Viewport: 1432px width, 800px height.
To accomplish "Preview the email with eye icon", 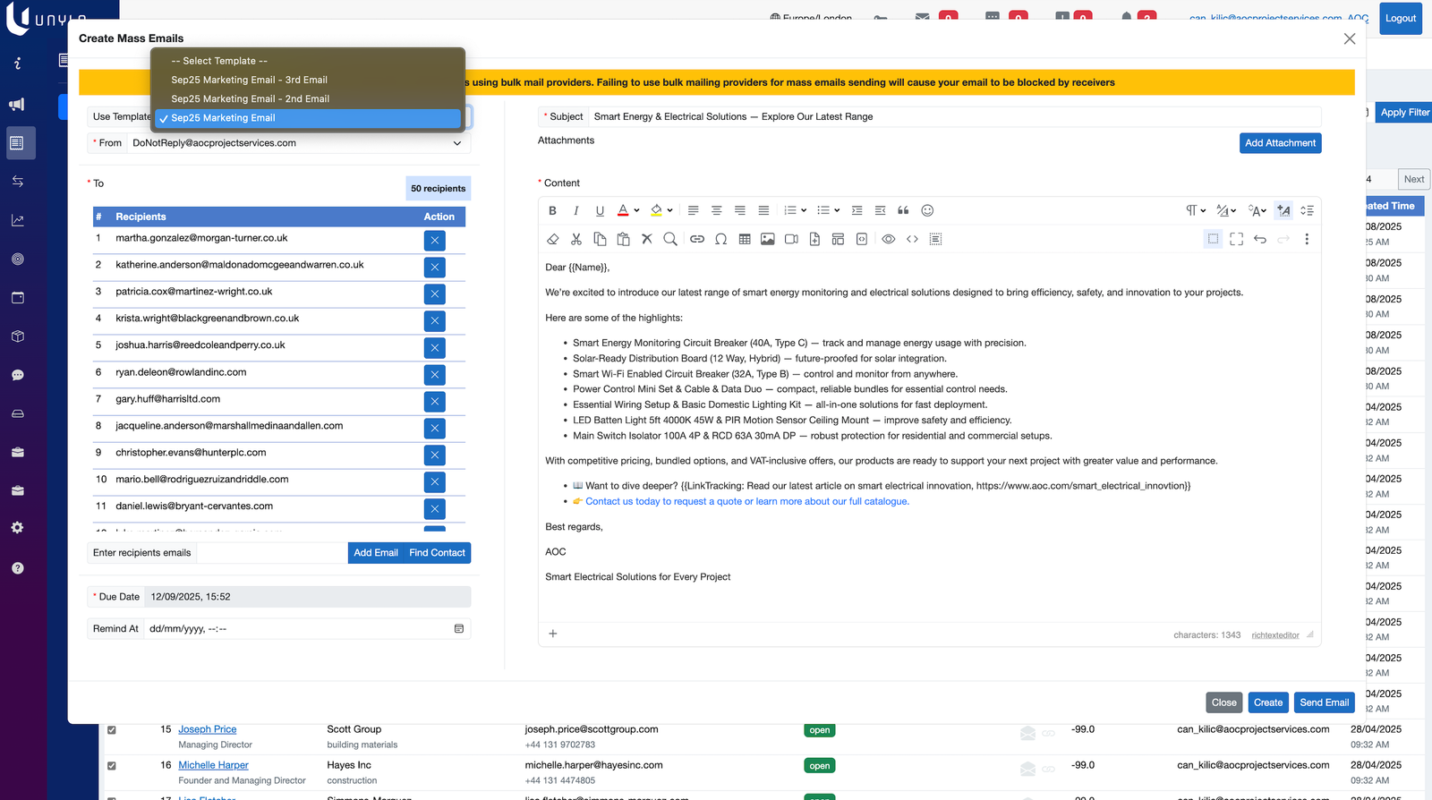I will pyautogui.click(x=888, y=240).
